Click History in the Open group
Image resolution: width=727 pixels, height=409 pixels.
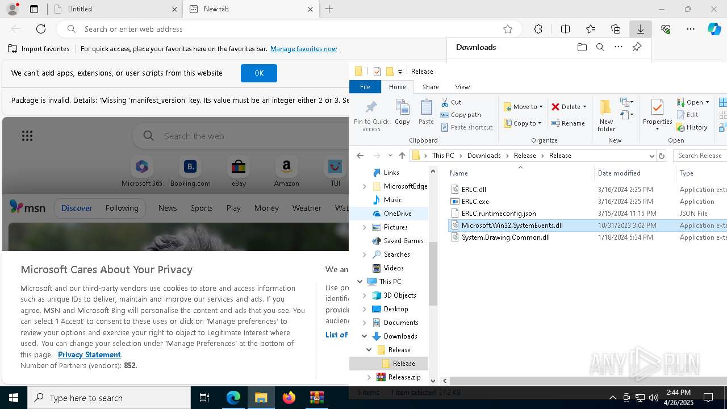point(692,127)
